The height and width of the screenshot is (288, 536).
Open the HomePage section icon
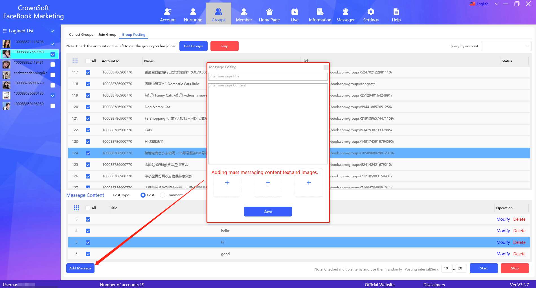click(x=269, y=12)
